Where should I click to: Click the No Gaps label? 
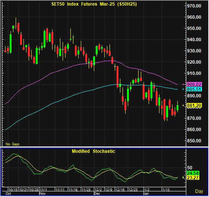click(13, 144)
